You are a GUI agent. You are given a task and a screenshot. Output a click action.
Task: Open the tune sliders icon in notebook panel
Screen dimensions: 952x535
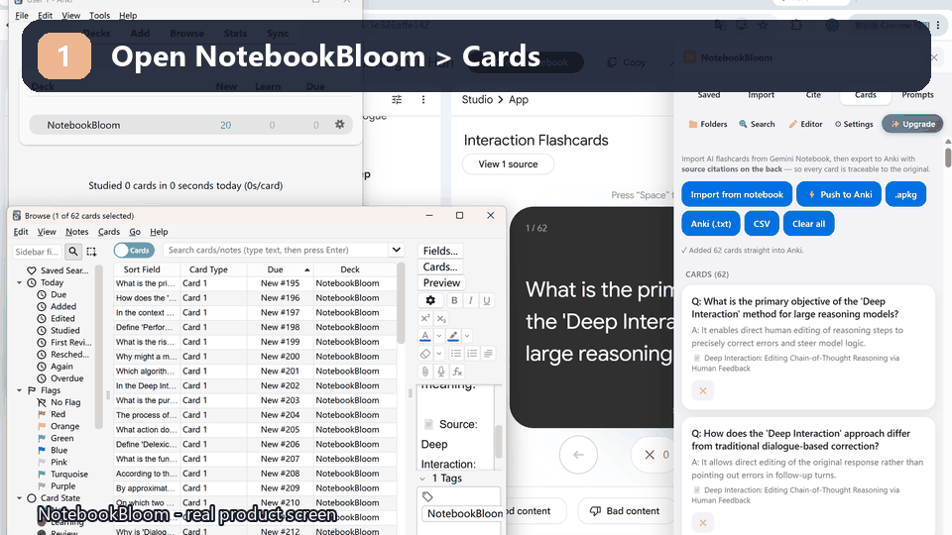[397, 99]
